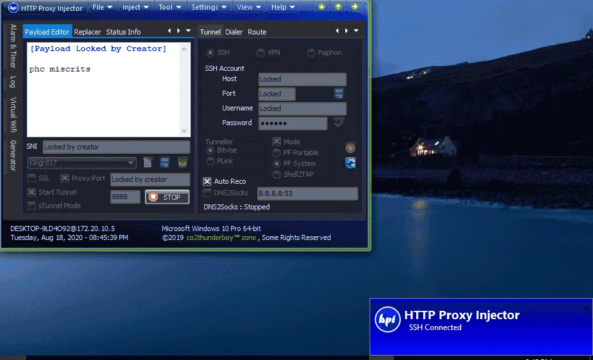Close the SSH Connected notification
This screenshot has width=593, height=360.
pos(586,309)
